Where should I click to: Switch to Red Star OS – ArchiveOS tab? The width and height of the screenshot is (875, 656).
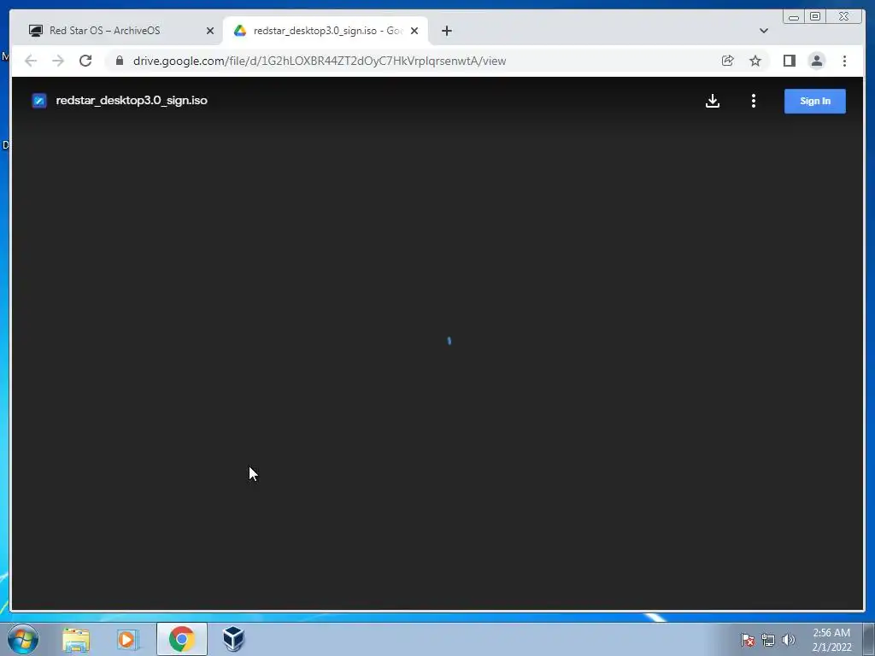point(120,31)
